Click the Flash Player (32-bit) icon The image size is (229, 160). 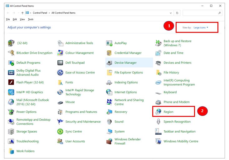click(11, 82)
